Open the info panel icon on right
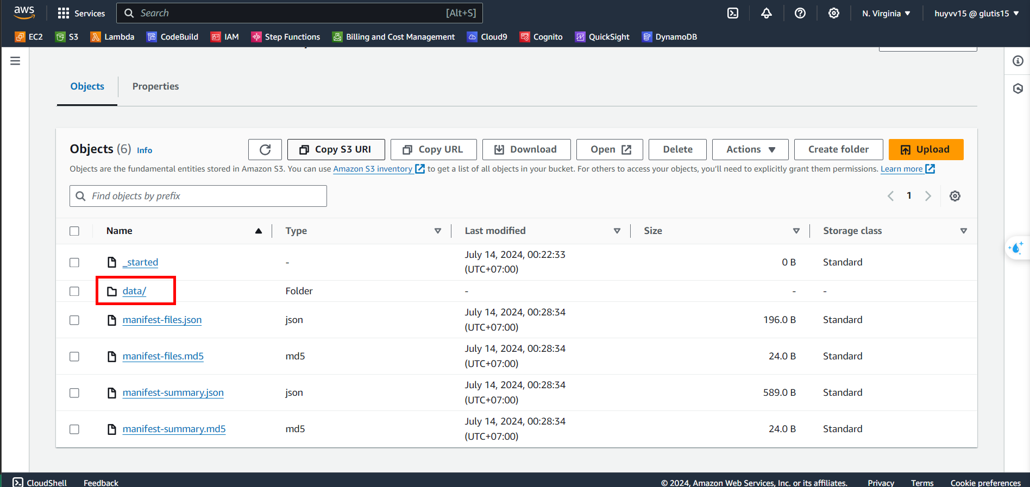 [x=1018, y=61]
